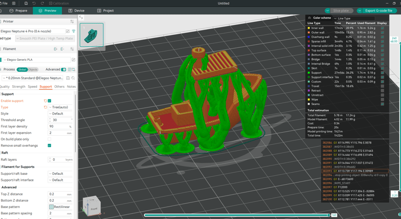Open the 0.20mm Standard process preset dropdown
This screenshot has height=219, width=401.
[x=33, y=78]
